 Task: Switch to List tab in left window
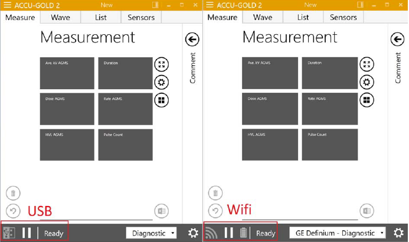tap(101, 18)
